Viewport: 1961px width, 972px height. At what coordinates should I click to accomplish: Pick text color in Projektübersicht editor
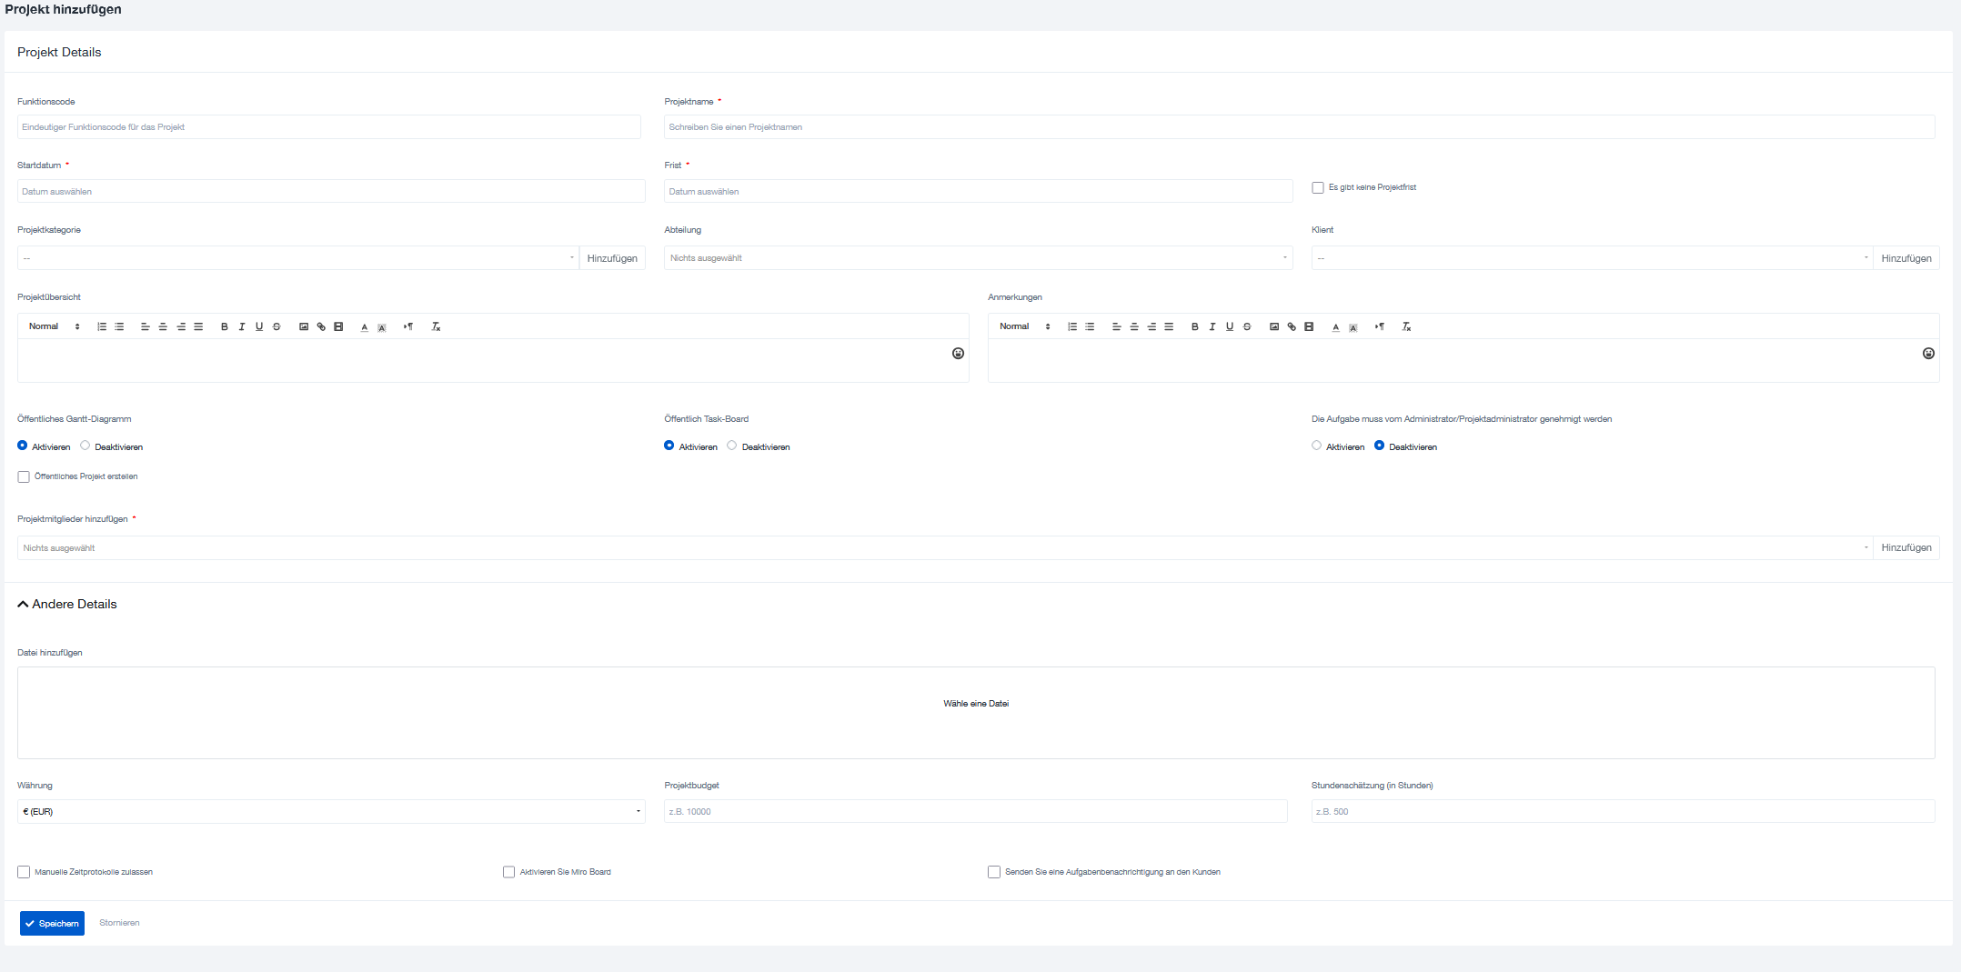(x=365, y=326)
